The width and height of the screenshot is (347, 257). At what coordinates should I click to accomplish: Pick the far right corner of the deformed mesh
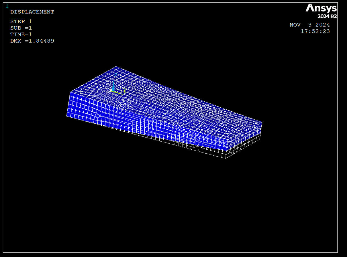pyautogui.click(x=262, y=123)
